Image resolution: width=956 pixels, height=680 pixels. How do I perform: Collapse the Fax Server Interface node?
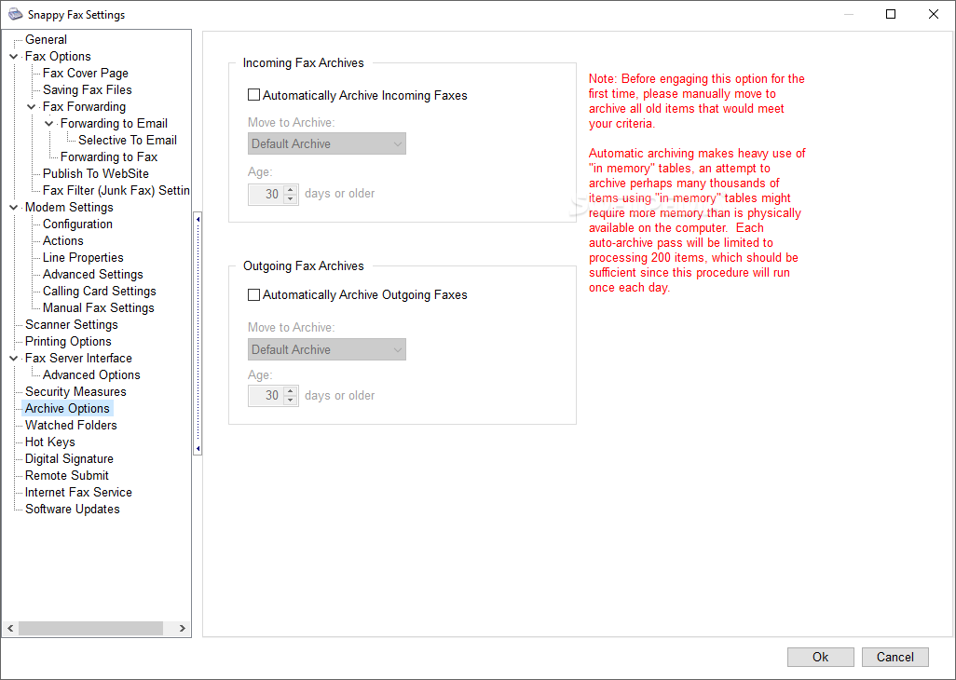tap(13, 359)
